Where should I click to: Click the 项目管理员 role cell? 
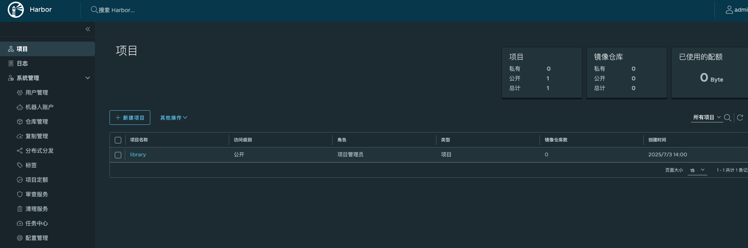(x=350, y=155)
